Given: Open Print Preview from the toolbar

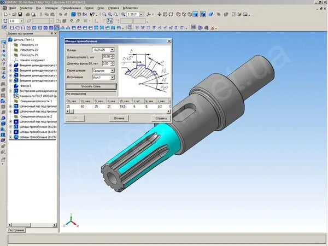Looking at the screenshot, I should tap(33, 14).
